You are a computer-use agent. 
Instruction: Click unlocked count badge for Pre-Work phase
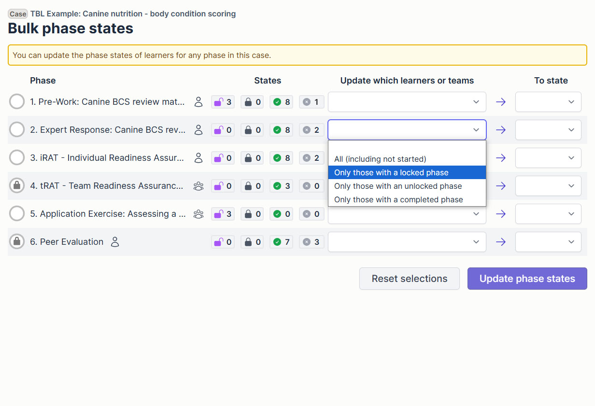(223, 102)
